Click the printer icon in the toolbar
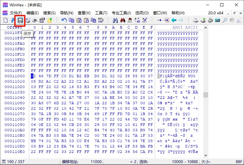 pos(35,20)
